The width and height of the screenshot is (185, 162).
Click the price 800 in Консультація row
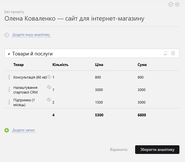[98, 77]
